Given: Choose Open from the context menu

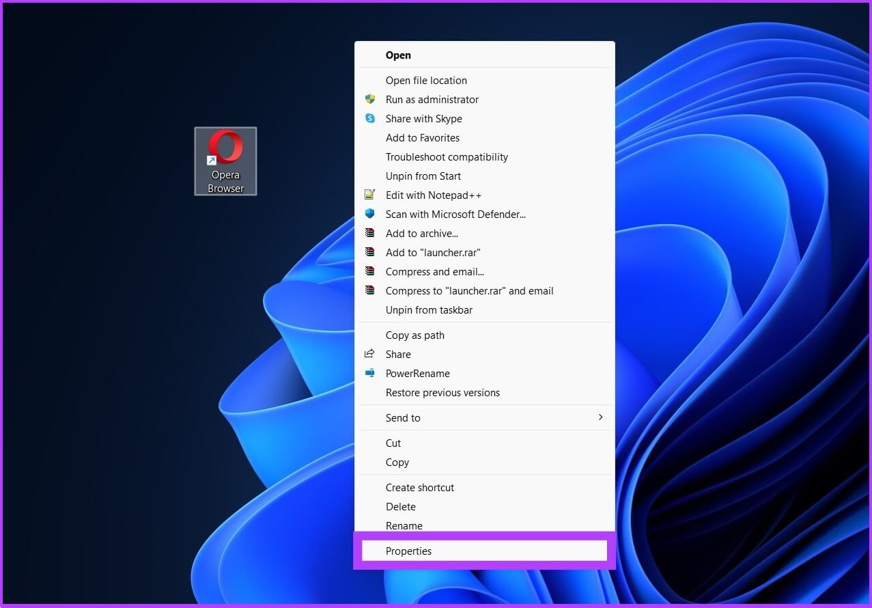Looking at the screenshot, I should (x=485, y=55).
